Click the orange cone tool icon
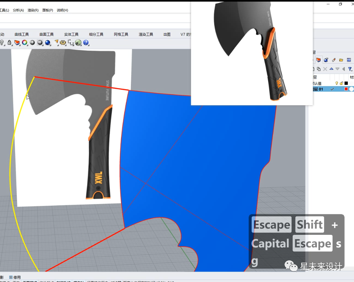The image size is (354, 282). tap(56, 42)
